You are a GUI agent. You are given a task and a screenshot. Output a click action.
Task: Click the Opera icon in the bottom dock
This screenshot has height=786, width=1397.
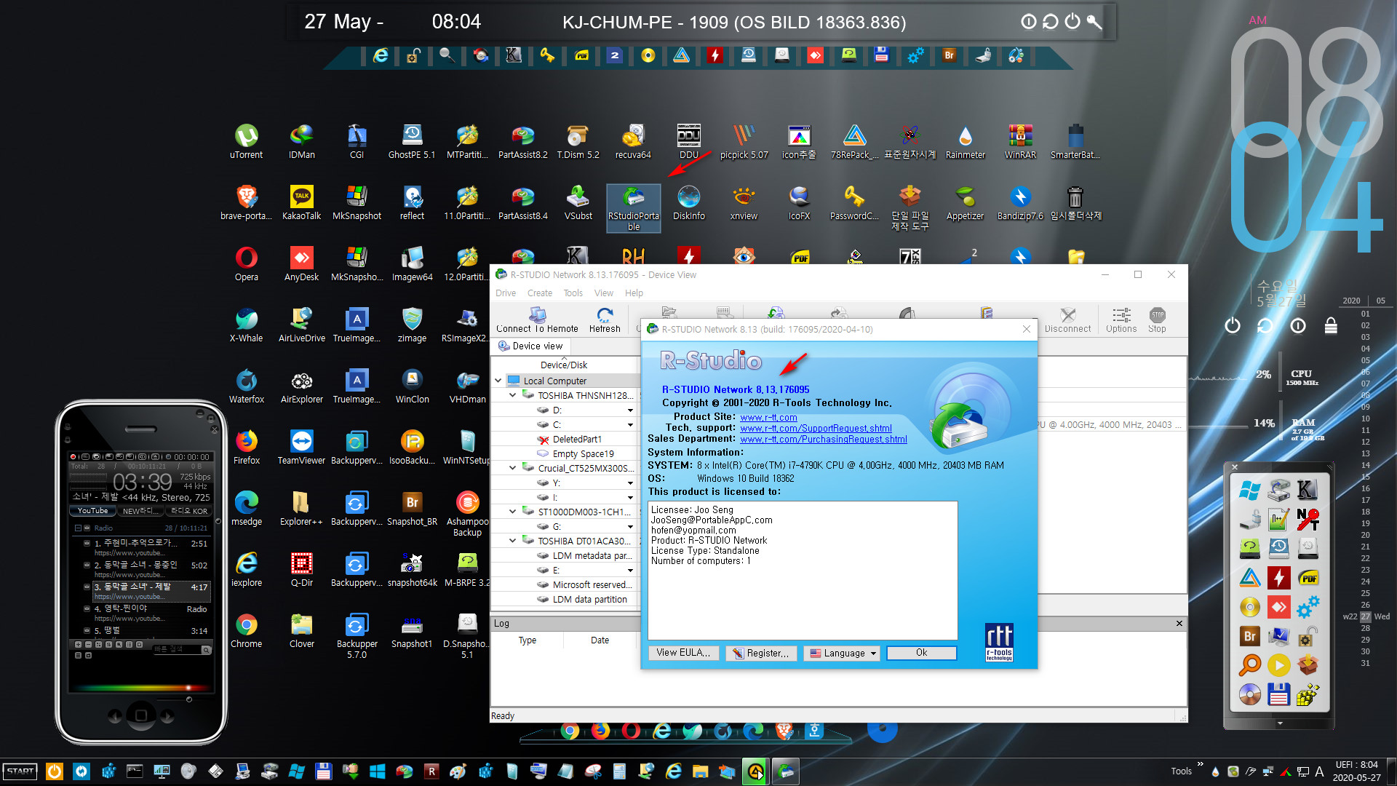631,730
